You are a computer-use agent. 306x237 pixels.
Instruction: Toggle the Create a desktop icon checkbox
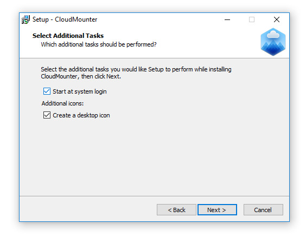(x=47, y=115)
